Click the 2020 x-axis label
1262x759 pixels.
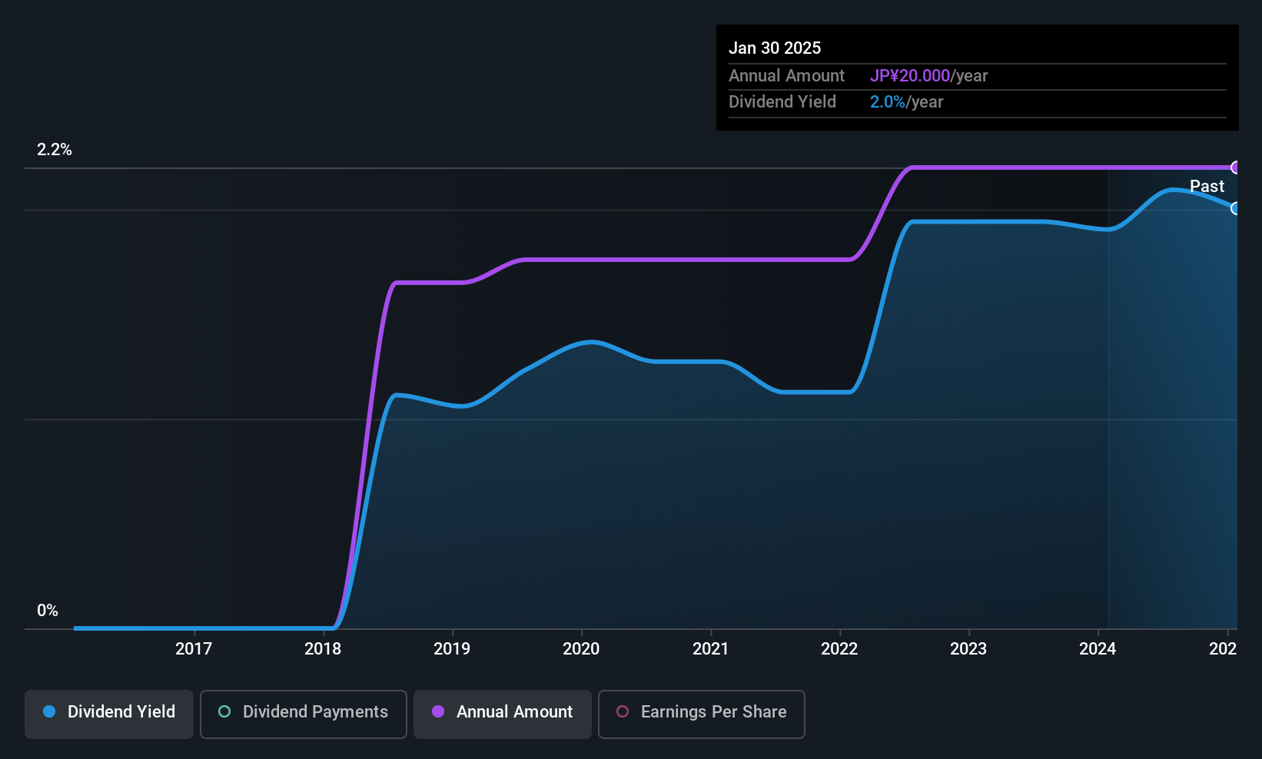(x=581, y=649)
